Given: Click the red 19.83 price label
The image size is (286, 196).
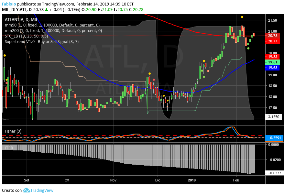Looking at the screenshot, I should [x=272, y=57].
